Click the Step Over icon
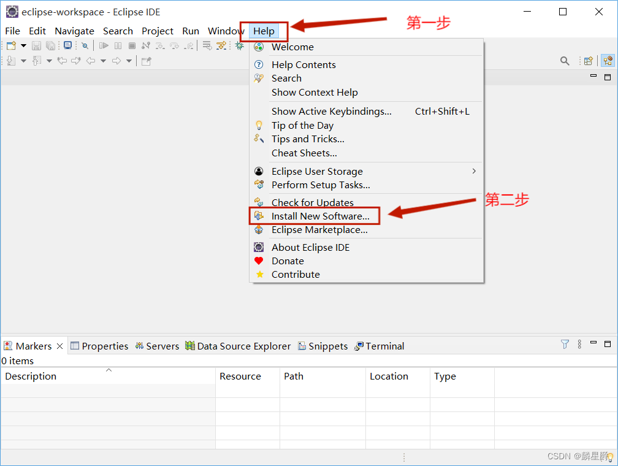 174,46
